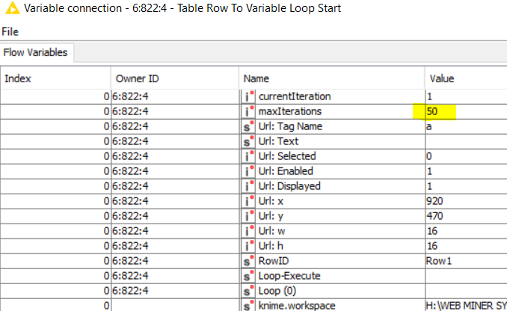Select the Url: Displayed variable name
Screen dimensions: 507x311
click(289, 186)
